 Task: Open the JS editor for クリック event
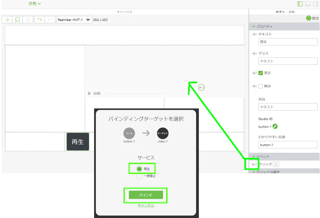[x=276, y=164]
